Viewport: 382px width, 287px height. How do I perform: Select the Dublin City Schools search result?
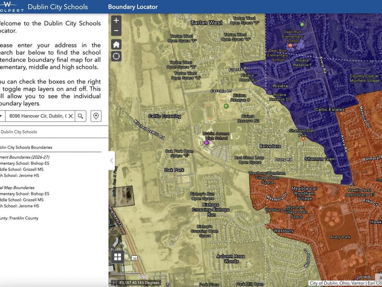tap(19, 132)
